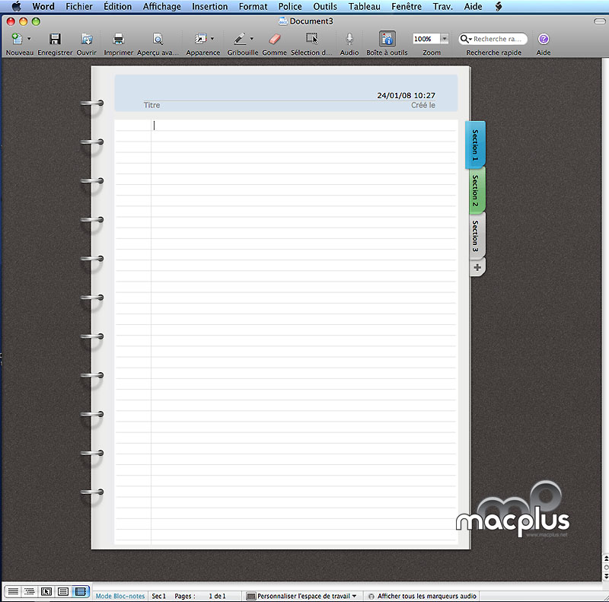Click the Apparence toolbar icon
Image resolution: width=609 pixels, height=602 pixels.
[200, 39]
